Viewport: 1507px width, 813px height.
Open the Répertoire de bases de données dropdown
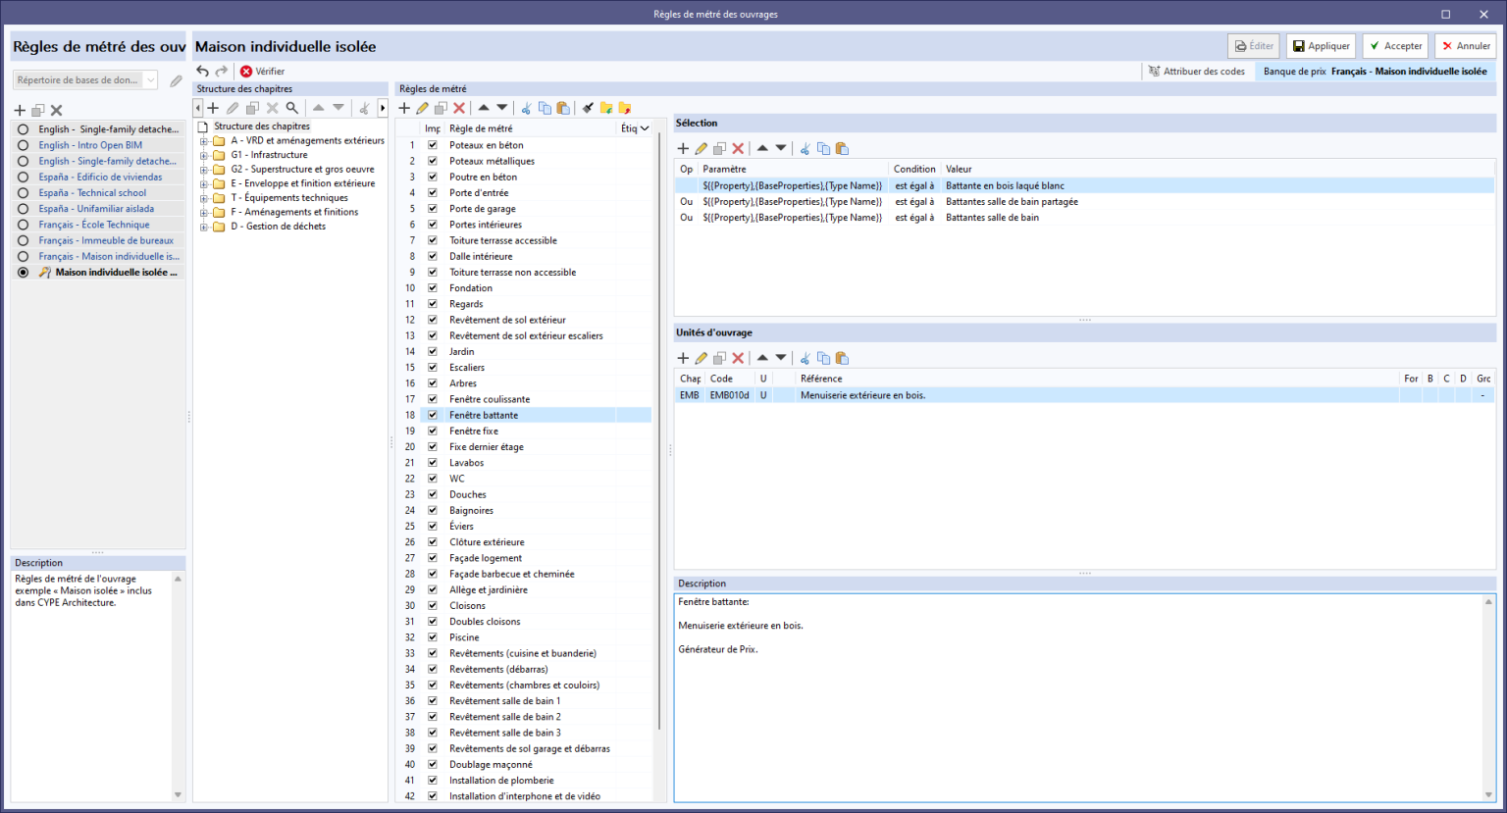pos(150,80)
